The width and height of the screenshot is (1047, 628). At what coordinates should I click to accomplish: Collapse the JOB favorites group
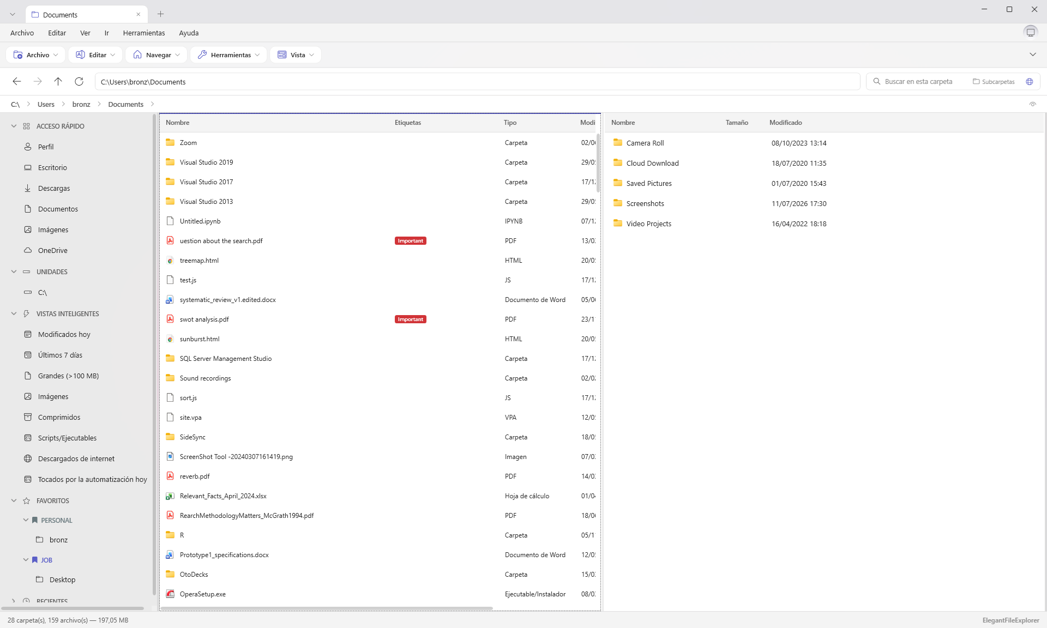(x=26, y=560)
